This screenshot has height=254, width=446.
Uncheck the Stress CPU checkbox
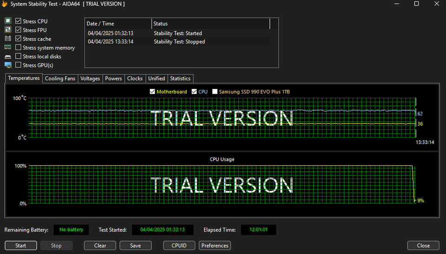coord(18,21)
